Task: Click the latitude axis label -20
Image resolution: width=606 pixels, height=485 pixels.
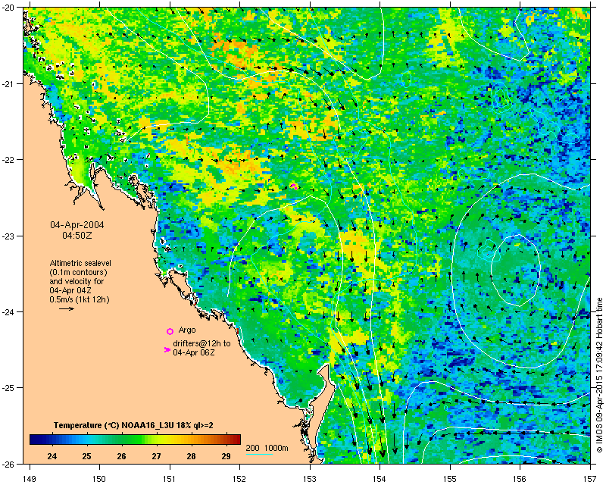Action: coord(9,8)
